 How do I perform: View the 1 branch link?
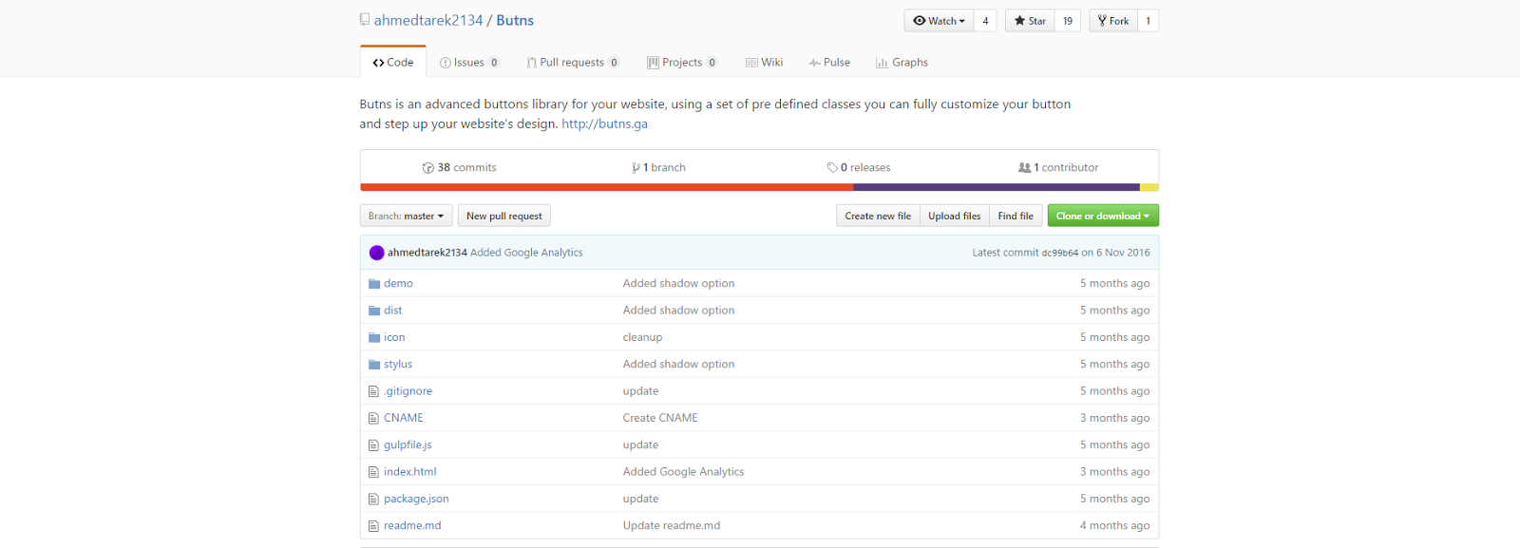tap(658, 168)
